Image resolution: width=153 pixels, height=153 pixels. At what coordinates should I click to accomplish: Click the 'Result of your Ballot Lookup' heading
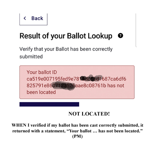click(66, 36)
